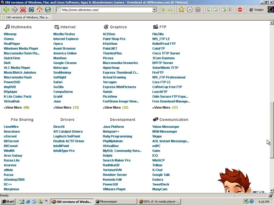Close the tab with the small red X icon
Viewport: 274px width, 205px height.
[230, 10]
